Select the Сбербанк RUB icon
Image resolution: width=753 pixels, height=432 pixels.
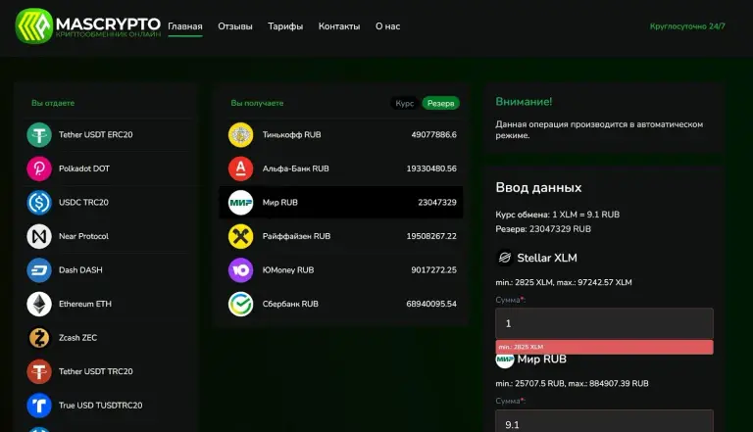[240, 304]
